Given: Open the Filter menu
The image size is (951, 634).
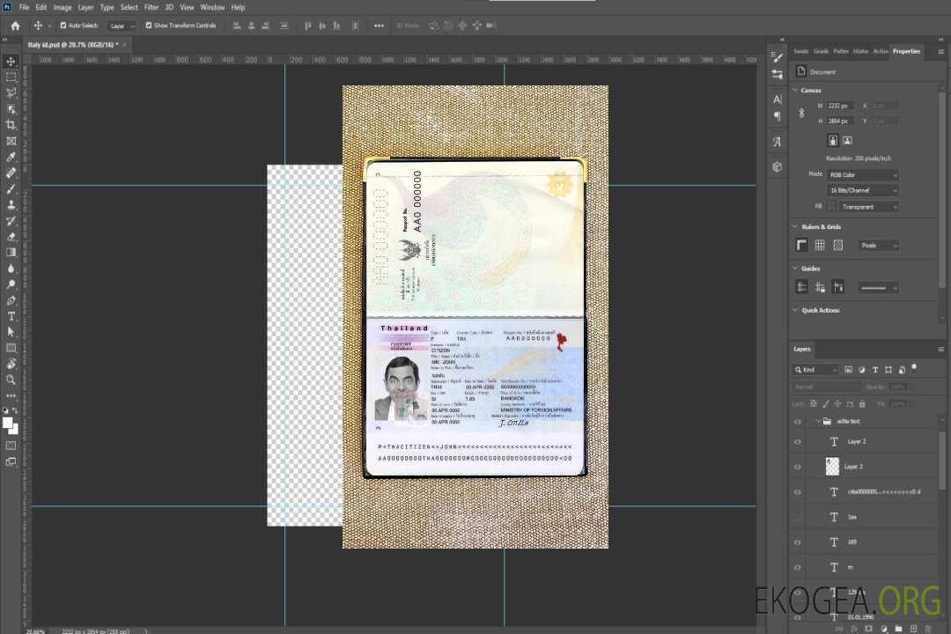Looking at the screenshot, I should [151, 7].
